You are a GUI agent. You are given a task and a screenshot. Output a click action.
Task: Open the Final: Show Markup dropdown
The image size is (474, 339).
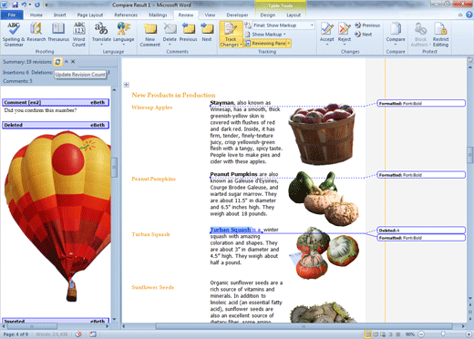(x=283, y=26)
